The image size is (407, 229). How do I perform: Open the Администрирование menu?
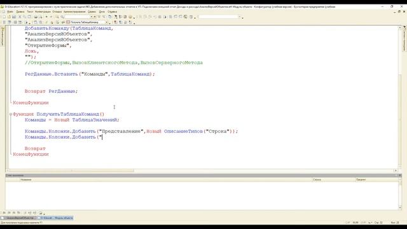[x=74, y=11]
